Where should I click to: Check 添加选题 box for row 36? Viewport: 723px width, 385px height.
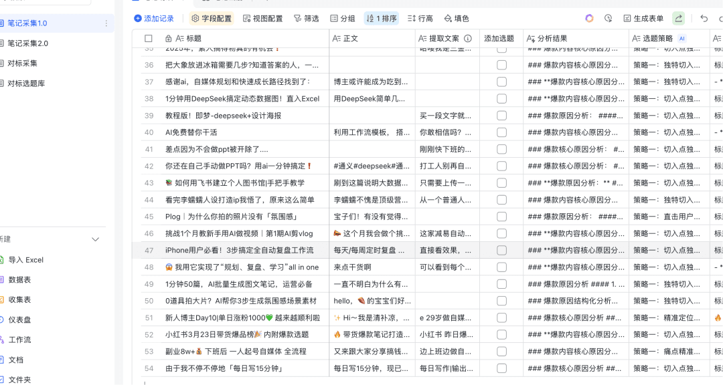(501, 65)
